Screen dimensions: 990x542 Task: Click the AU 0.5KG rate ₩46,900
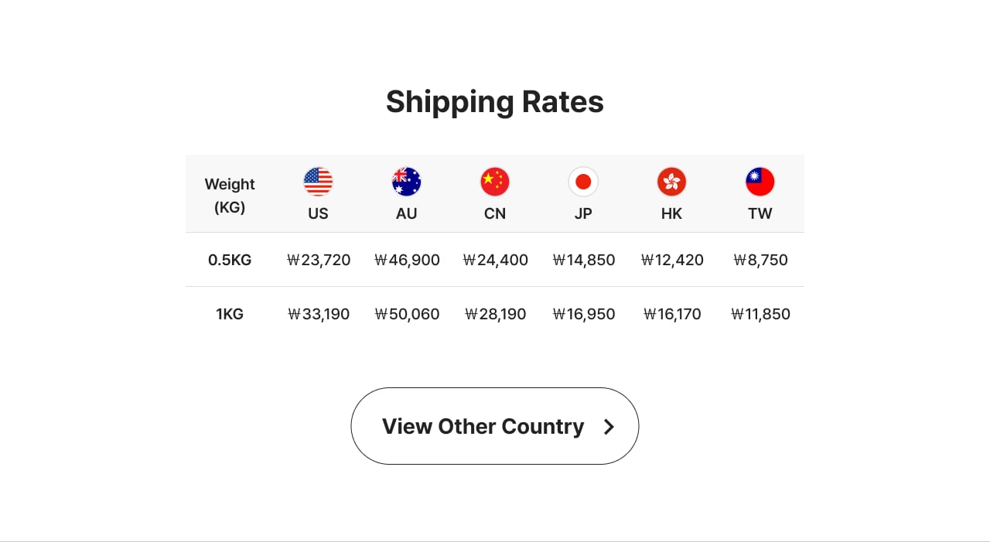tap(407, 260)
